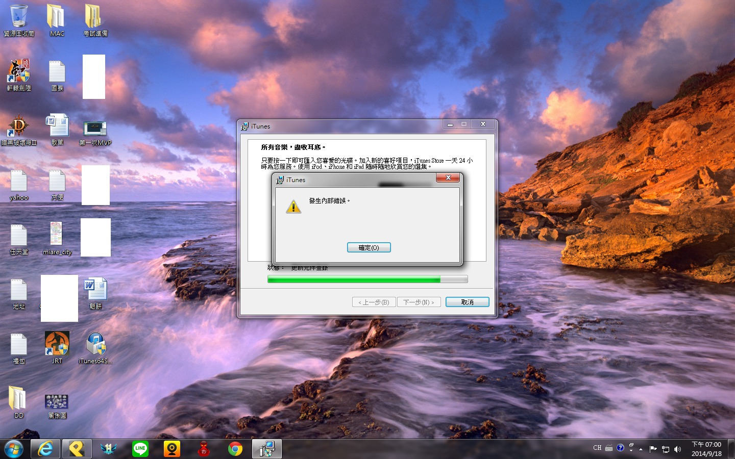735x459 pixels.
Task: Click the installer icon on the taskbar
Action: 266,449
